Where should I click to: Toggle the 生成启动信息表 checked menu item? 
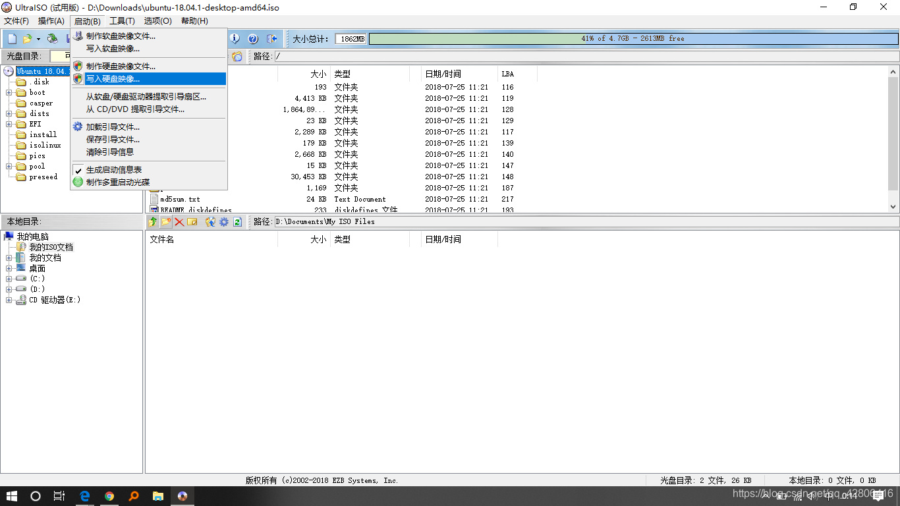pos(149,170)
